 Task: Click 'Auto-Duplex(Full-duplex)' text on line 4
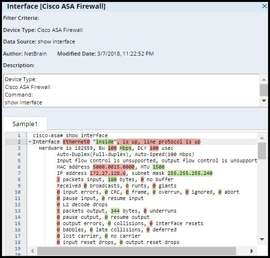tap(93, 154)
